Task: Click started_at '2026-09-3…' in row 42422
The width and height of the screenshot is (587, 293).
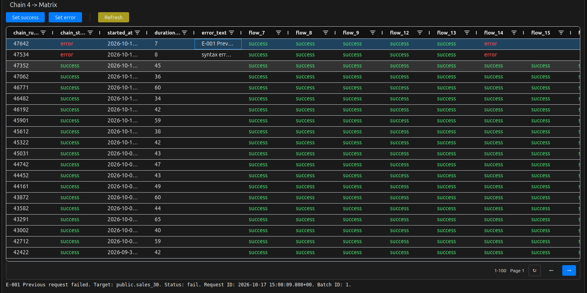Action: (124, 252)
